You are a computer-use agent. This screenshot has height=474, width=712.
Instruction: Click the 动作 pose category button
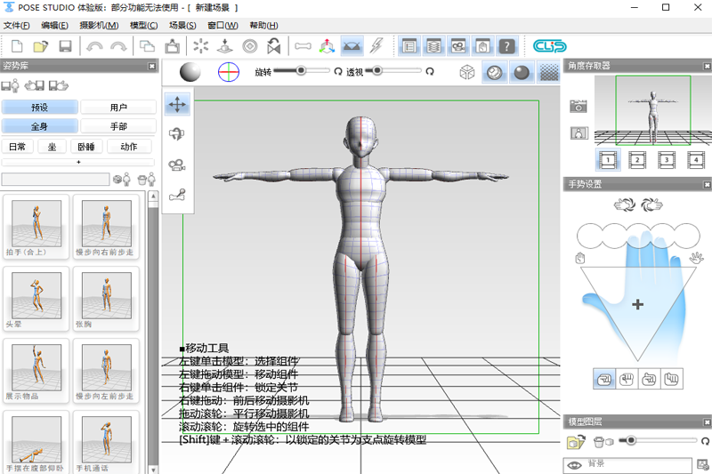(128, 147)
